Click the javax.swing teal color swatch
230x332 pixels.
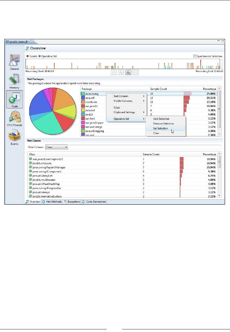[x=83, y=94]
